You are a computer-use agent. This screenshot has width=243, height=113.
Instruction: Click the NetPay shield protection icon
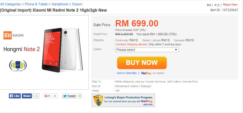[98, 100]
